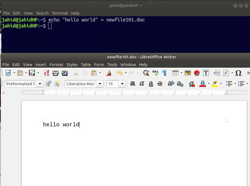250x186 pixels.
Task: Expand the font size 15 dropdown
Action: tap(122, 84)
